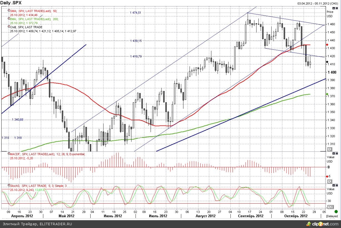Click the clock icon beside the MACDF legend
Viewport: 341px width, 228px height.
pos(9,154)
